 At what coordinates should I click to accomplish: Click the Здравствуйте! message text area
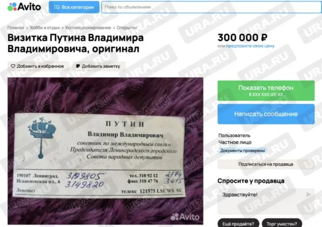266,202
